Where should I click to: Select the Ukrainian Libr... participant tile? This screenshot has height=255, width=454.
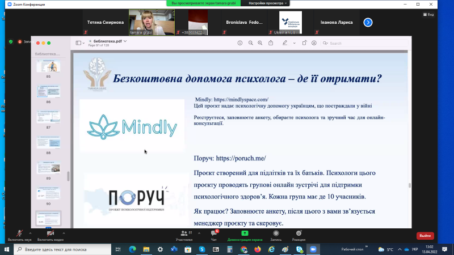[291, 22]
